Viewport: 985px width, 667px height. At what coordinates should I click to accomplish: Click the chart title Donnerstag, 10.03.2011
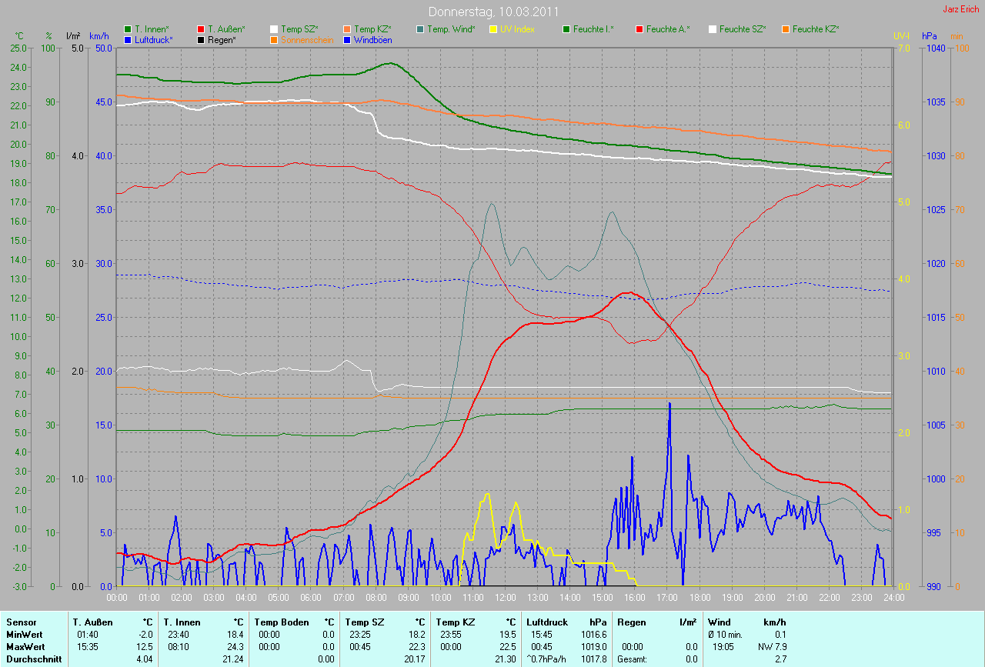point(492,12)
